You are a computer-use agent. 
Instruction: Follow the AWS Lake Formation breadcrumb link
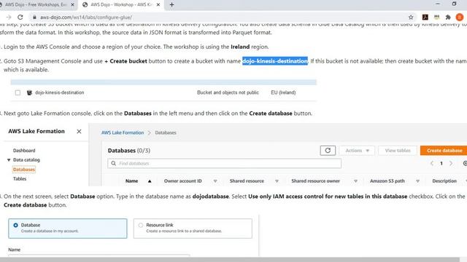click(x=123, y=132)
